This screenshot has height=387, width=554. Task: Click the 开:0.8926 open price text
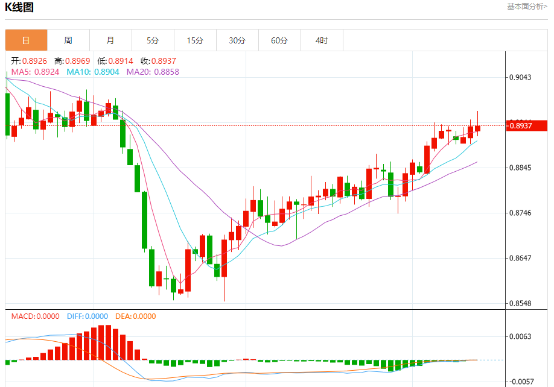coord(28,61)
